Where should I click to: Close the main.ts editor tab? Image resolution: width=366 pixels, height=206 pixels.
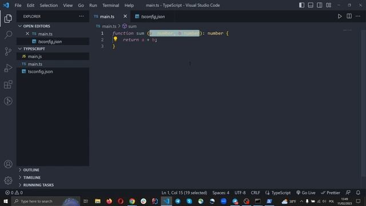(125, 17)
